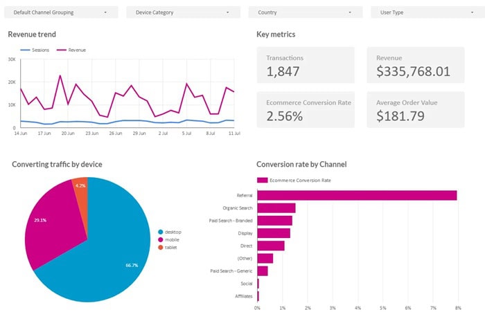This screenshot has width=485, height=312.
Task: Click the Transactions metric card
Action: (306, 65)
